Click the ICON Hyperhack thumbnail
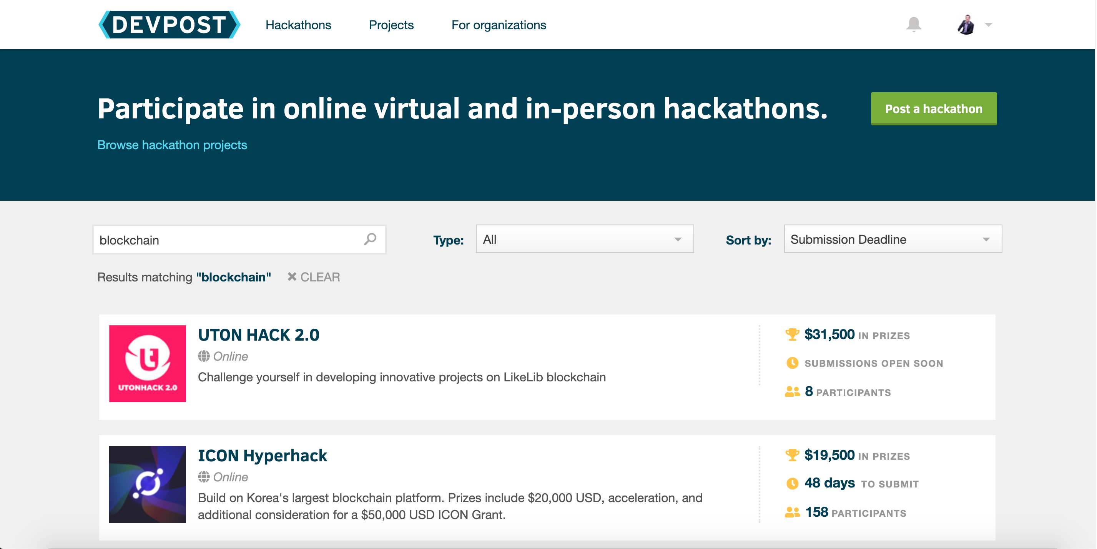1097x549 pixels. pos(147,484)
